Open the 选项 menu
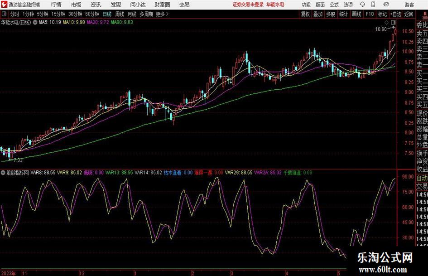 click(x=348, y=5)
